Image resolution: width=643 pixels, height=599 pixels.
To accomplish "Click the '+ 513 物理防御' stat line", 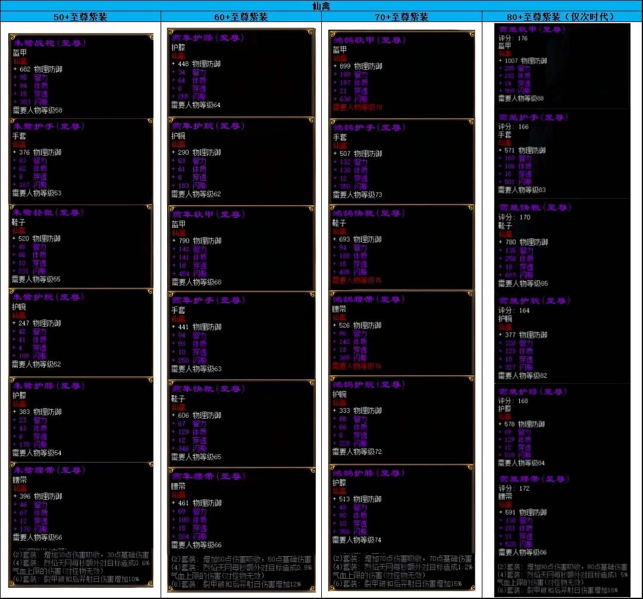I will [357, 499].
